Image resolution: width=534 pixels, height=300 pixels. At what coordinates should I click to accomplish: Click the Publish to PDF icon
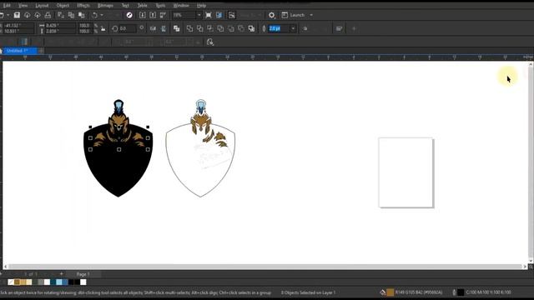[x=164, y=15]
